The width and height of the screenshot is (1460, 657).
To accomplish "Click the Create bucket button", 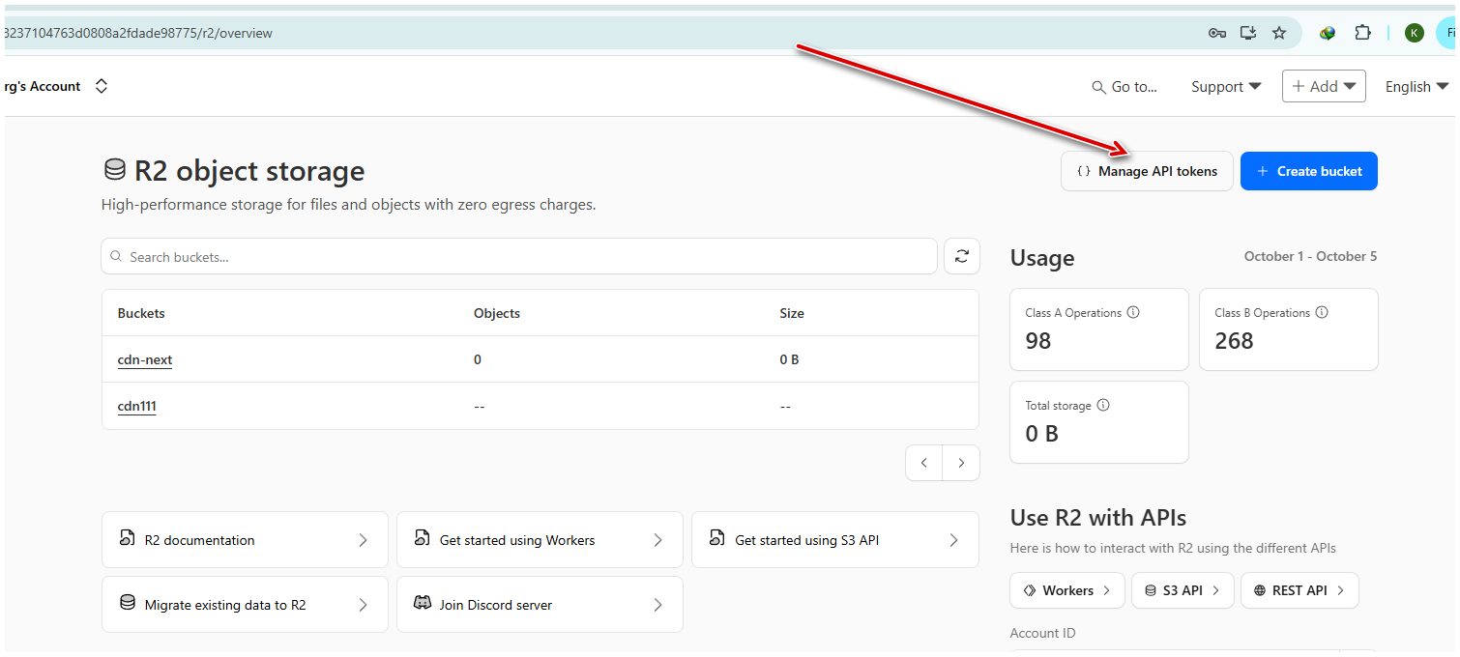I will pyautogui.click(x=1308, y=171).
